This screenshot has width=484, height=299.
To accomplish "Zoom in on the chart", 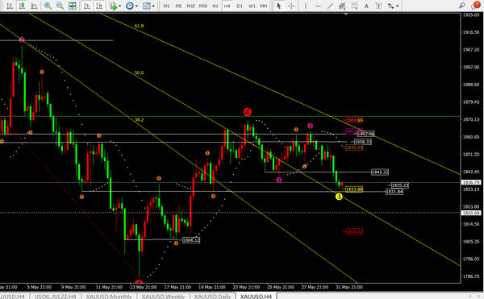I will [48, 6].
